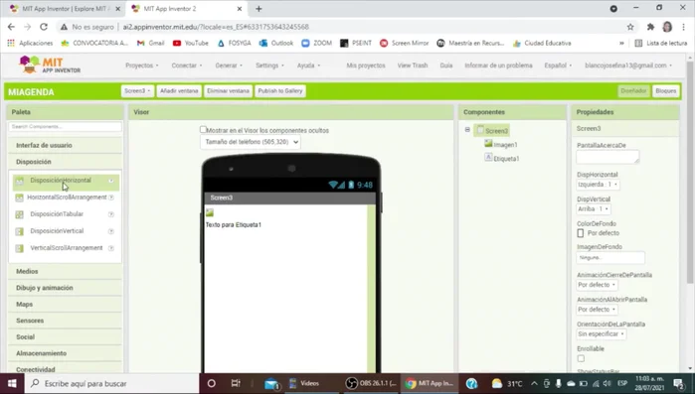Screen dimensions: 695x394
Task: Open the Ayuda menu
Action: 308,66
